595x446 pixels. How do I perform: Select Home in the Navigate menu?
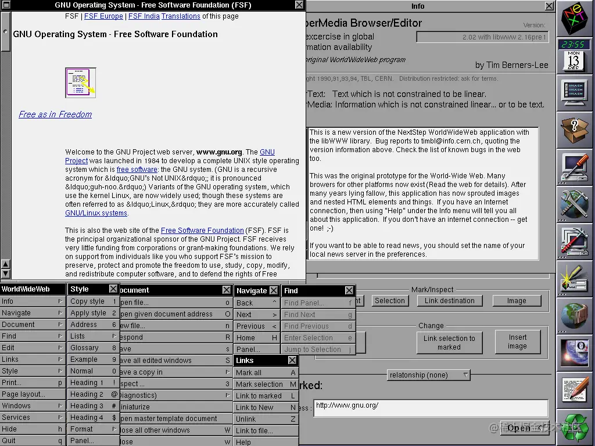tap(256, 337)
